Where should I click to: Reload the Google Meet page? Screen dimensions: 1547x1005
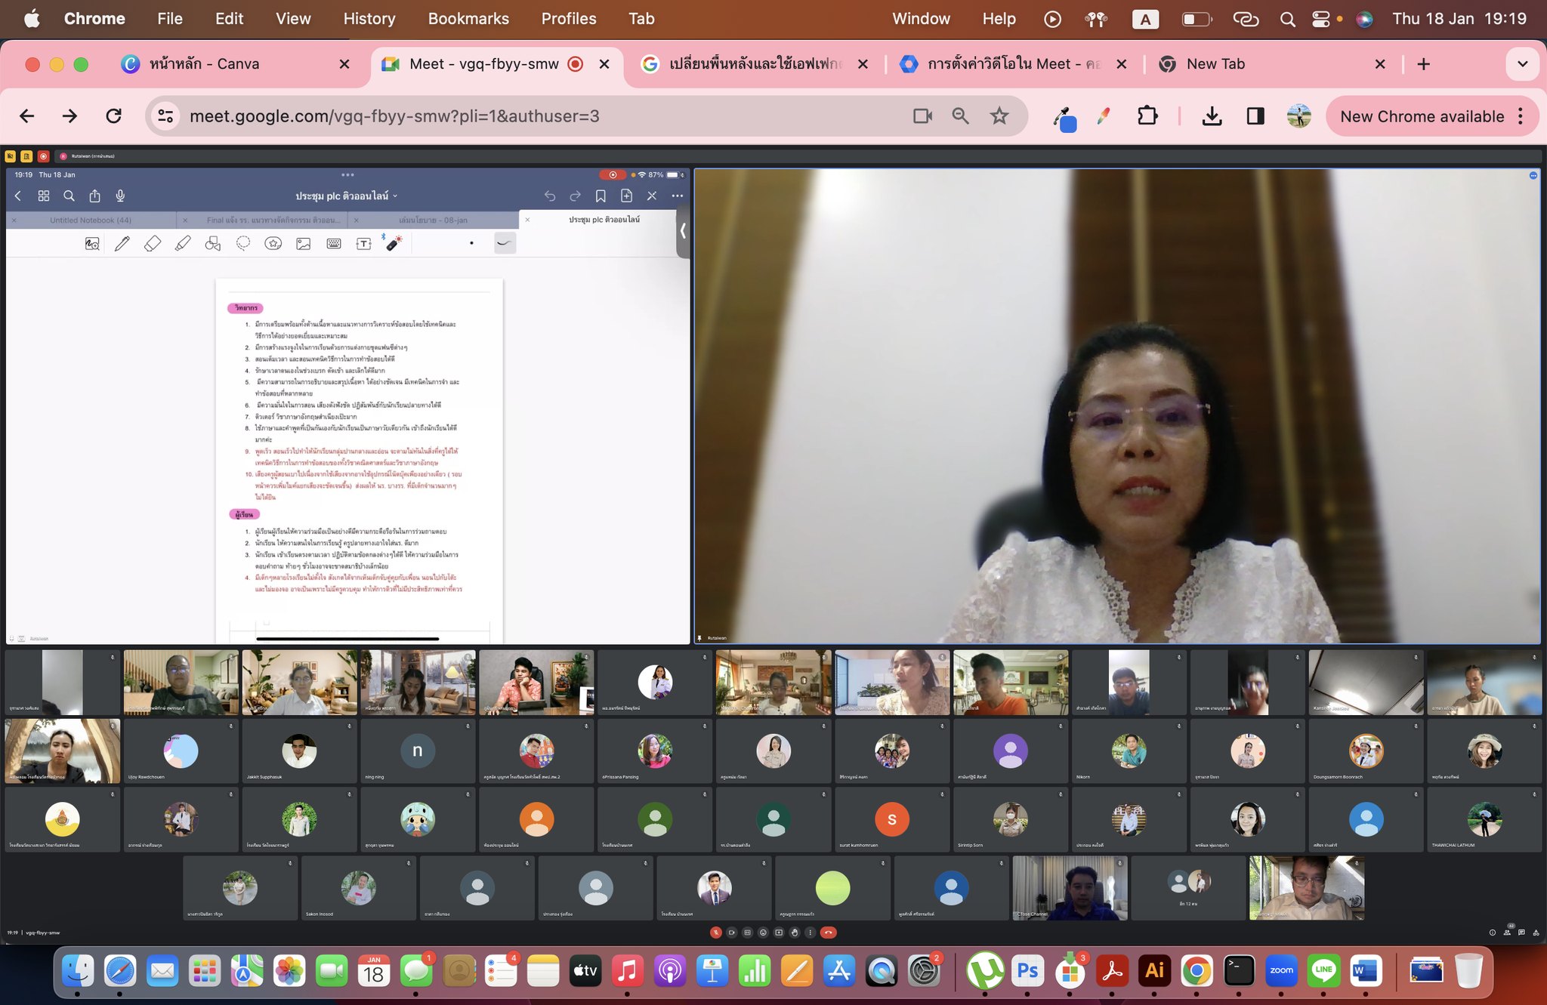(114, 116)
